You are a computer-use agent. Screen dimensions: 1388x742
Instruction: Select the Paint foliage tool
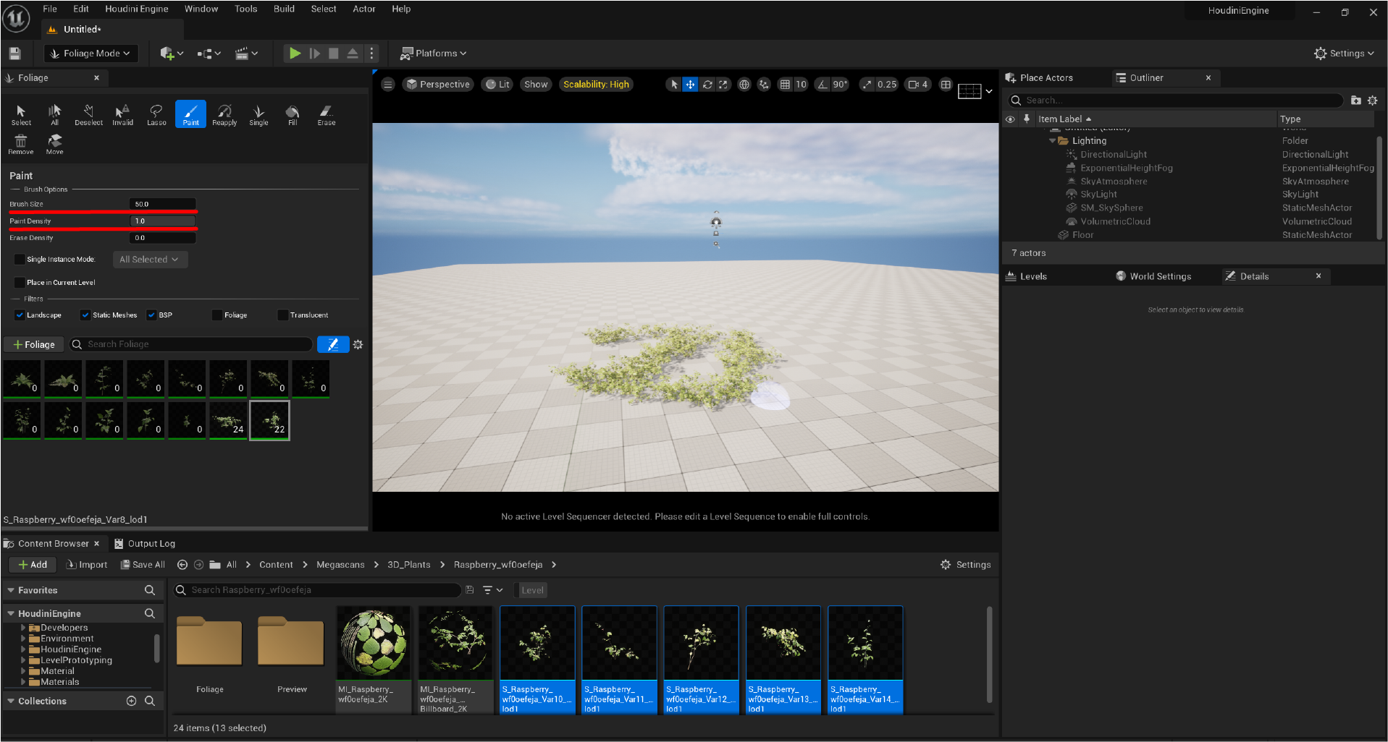coord(190,114)
